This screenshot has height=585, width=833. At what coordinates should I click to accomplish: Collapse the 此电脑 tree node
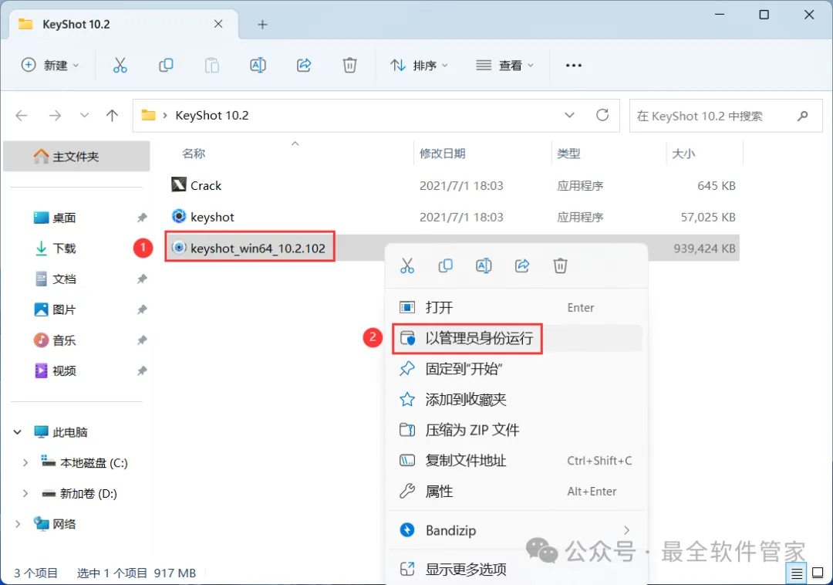click(x=18, y=432)
